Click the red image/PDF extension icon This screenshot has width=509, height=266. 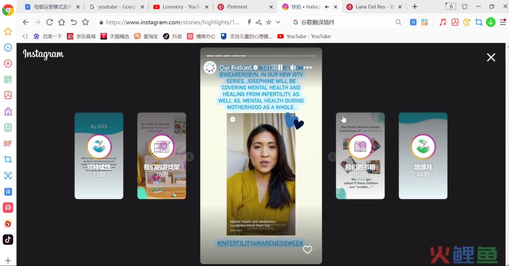(x=455, y=22)
